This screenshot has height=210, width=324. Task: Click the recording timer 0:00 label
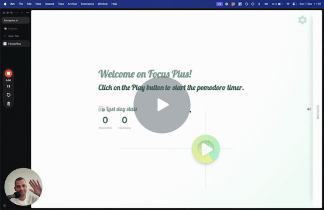point(8,80)
